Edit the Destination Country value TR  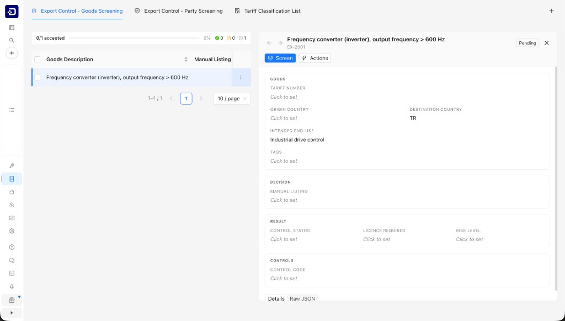point(413,118)
